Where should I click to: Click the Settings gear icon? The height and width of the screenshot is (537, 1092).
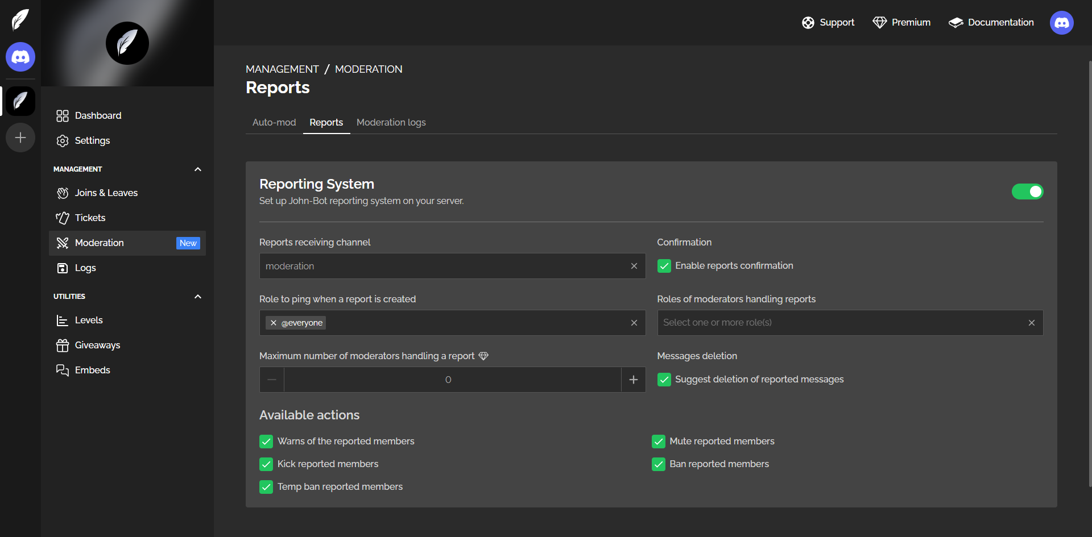(x=63, y=141)
